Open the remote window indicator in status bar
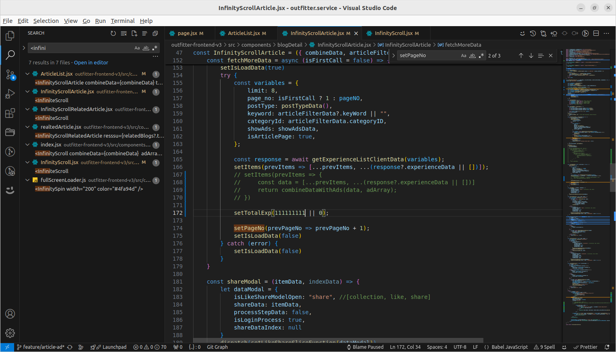Screen dimensions: 616x352 tap(7, 347)
